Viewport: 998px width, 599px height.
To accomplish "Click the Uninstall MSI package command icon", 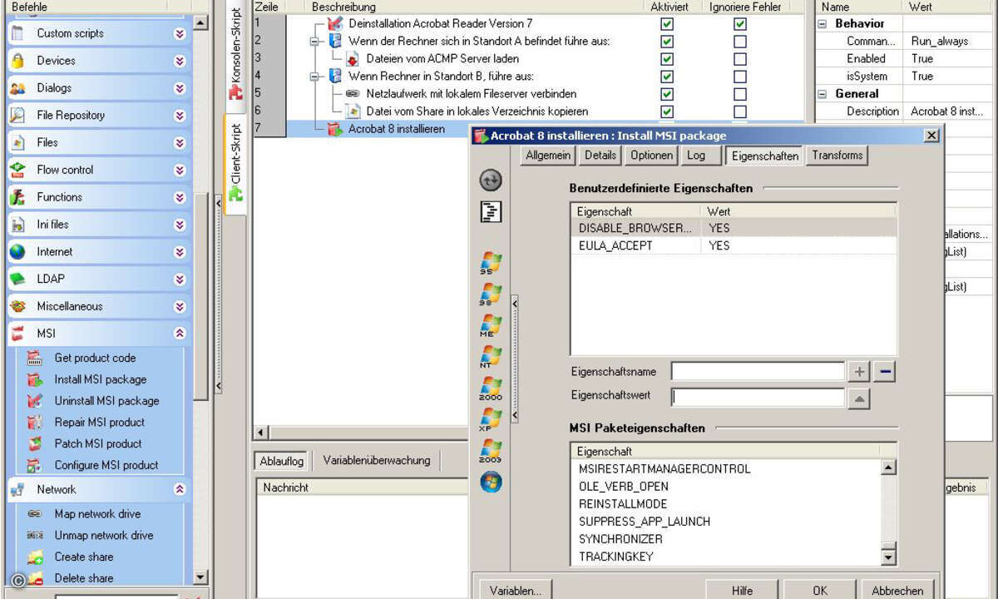I will click(x=34, y=401).
